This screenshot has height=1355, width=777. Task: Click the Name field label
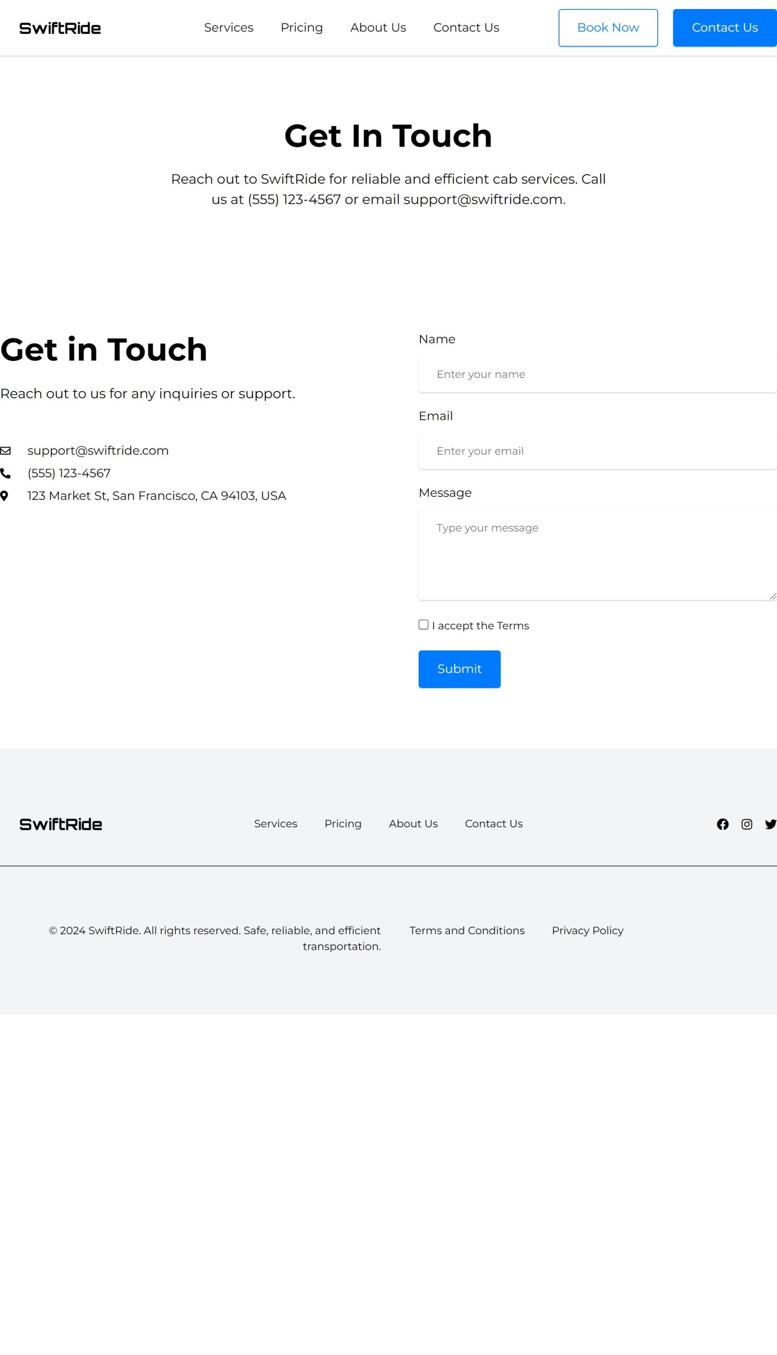pos(437,339)
